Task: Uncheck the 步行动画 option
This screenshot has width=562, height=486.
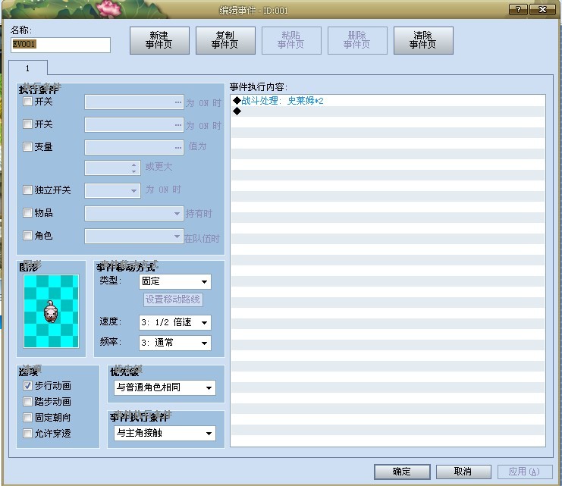Action: tap(27, 385)
